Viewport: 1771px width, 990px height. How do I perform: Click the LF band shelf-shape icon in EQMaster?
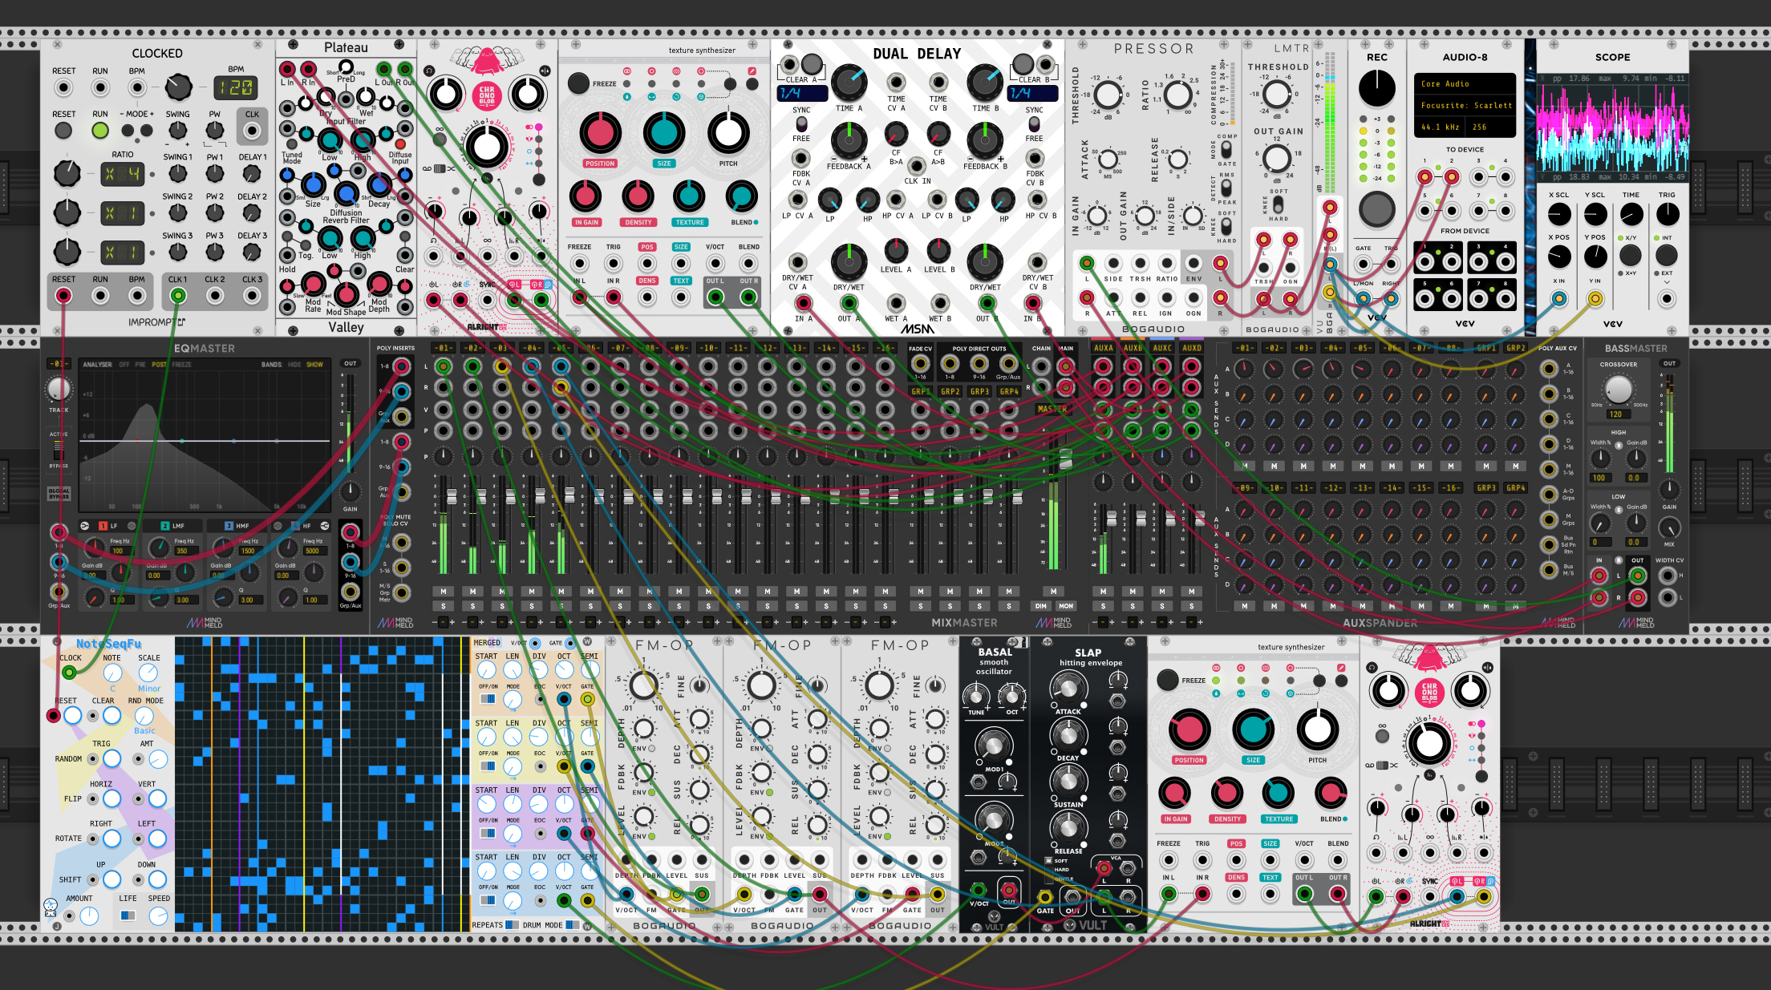tap(85, 526)
